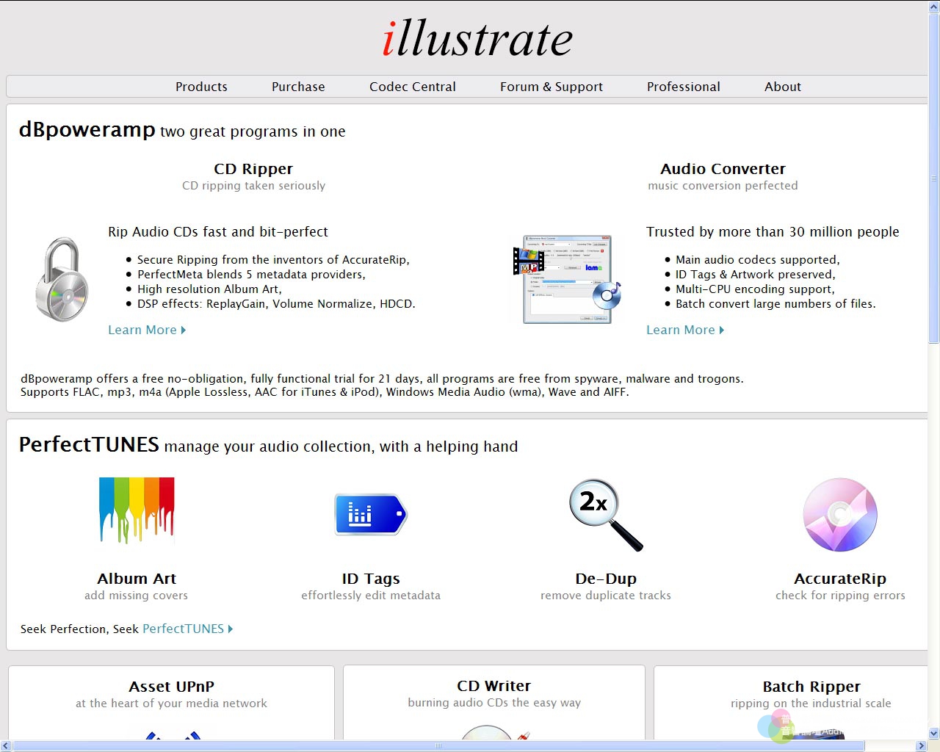Click the De-Dup 2x magnifier icon

606,515
